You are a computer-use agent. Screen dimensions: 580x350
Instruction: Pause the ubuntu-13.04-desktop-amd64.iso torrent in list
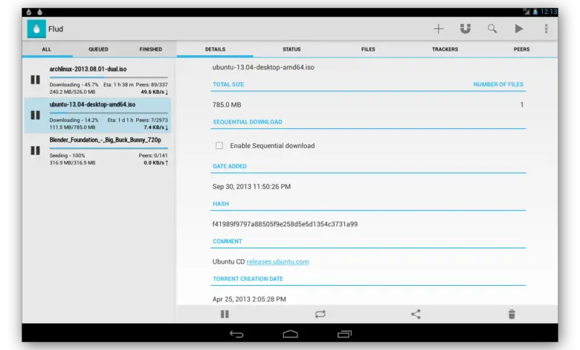coord(35,115)
